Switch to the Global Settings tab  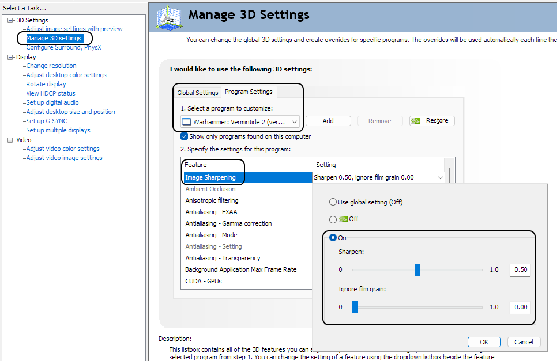point(198,93)
